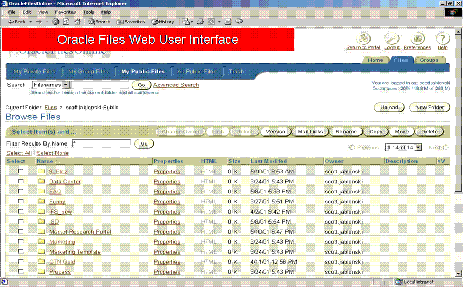The height and width of the screenshot is (291, 463).
Task: Open the History toolbar button
Action: tap(163, 22)
